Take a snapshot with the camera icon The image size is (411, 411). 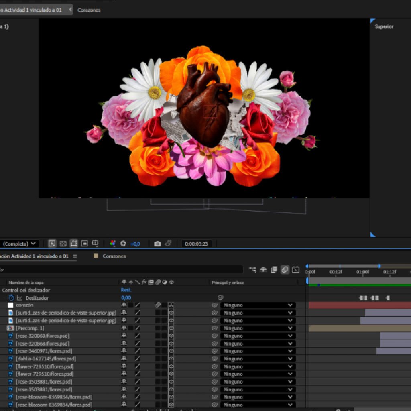(x=157, y=244)
